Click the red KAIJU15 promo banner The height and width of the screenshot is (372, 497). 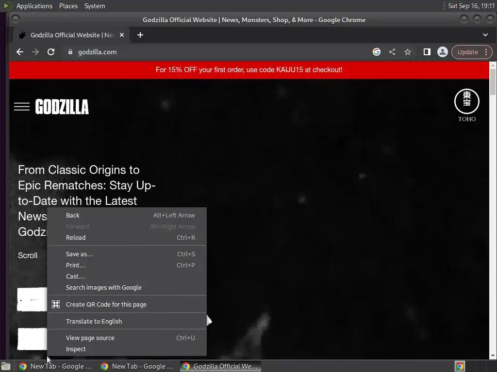tap(249, 70)
